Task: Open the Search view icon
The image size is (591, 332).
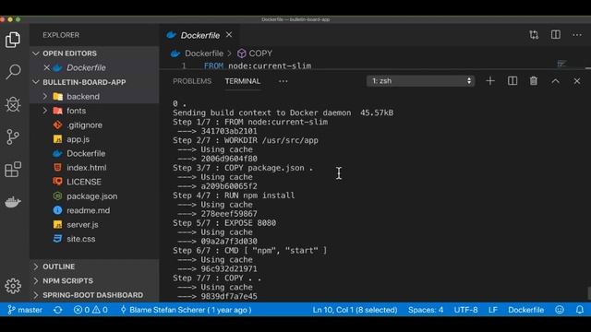Action: tap(13, 72)
